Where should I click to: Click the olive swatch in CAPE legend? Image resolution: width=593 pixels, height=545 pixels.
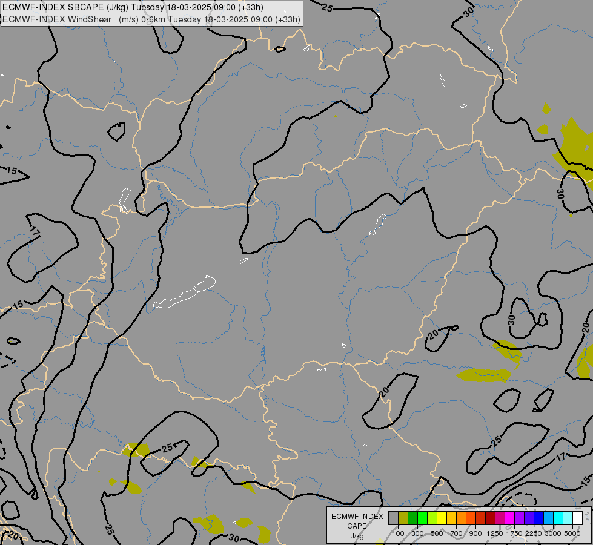tap(403, 518)
